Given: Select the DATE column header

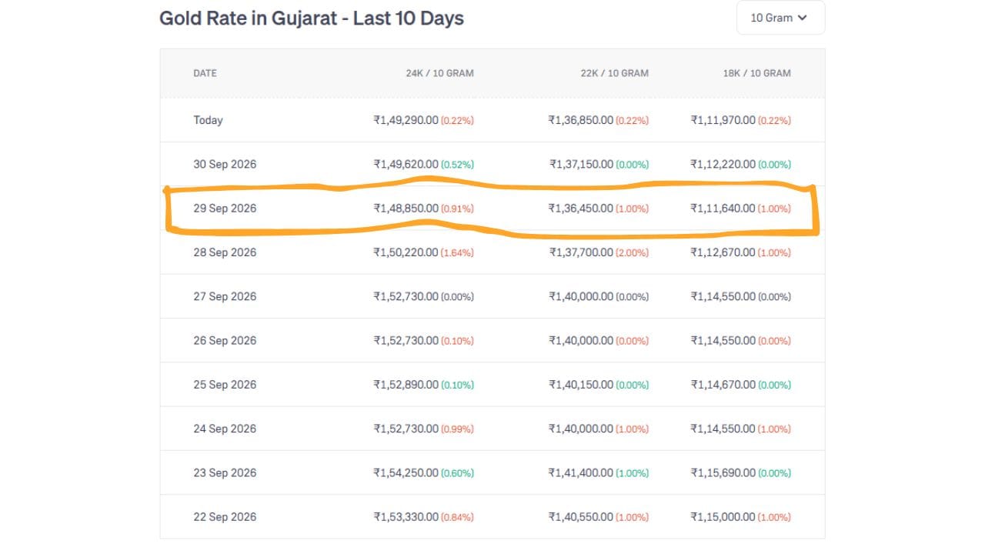Looking at the screenshot, I should coord(205,73).
